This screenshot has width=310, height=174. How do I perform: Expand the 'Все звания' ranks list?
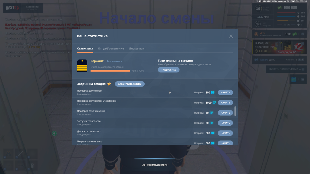tap(114, 61)
